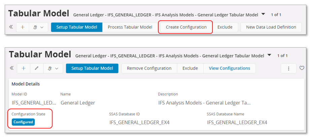Click Exclude in the lower toolbar
311x138 pixels.
coord(190,68)
